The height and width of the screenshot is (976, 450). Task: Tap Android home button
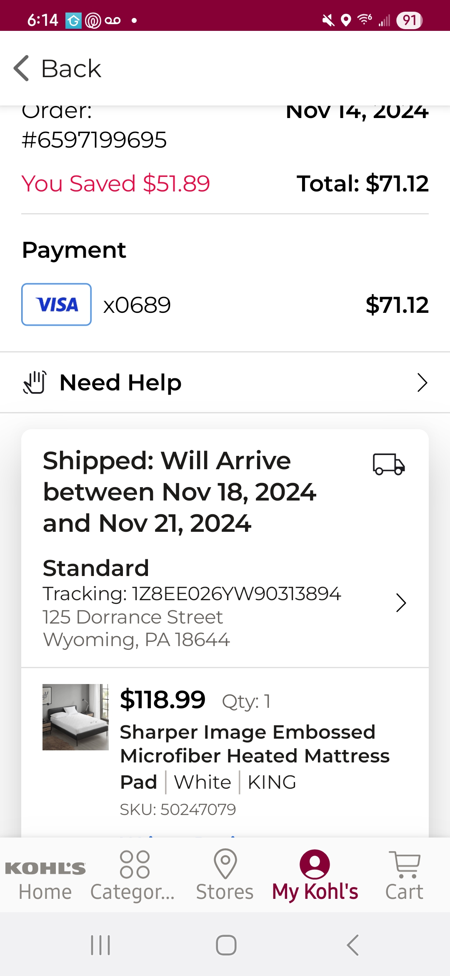pyautogui.click(x=226, y=945)
